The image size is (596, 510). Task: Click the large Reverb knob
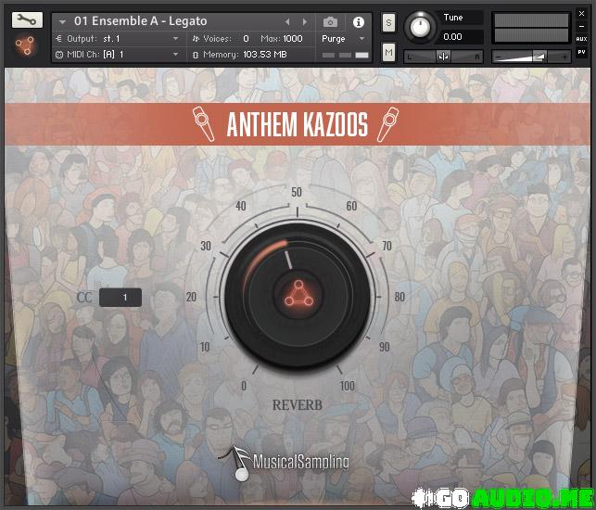pyautogui.click(x=298, y=296)
